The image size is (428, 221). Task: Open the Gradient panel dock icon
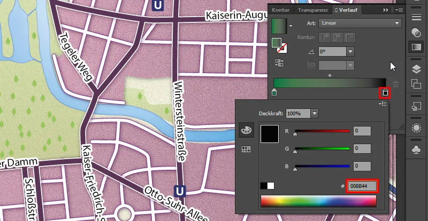coord(416,47)
